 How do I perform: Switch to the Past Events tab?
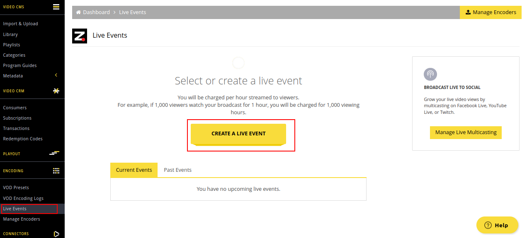coord(177,170)
